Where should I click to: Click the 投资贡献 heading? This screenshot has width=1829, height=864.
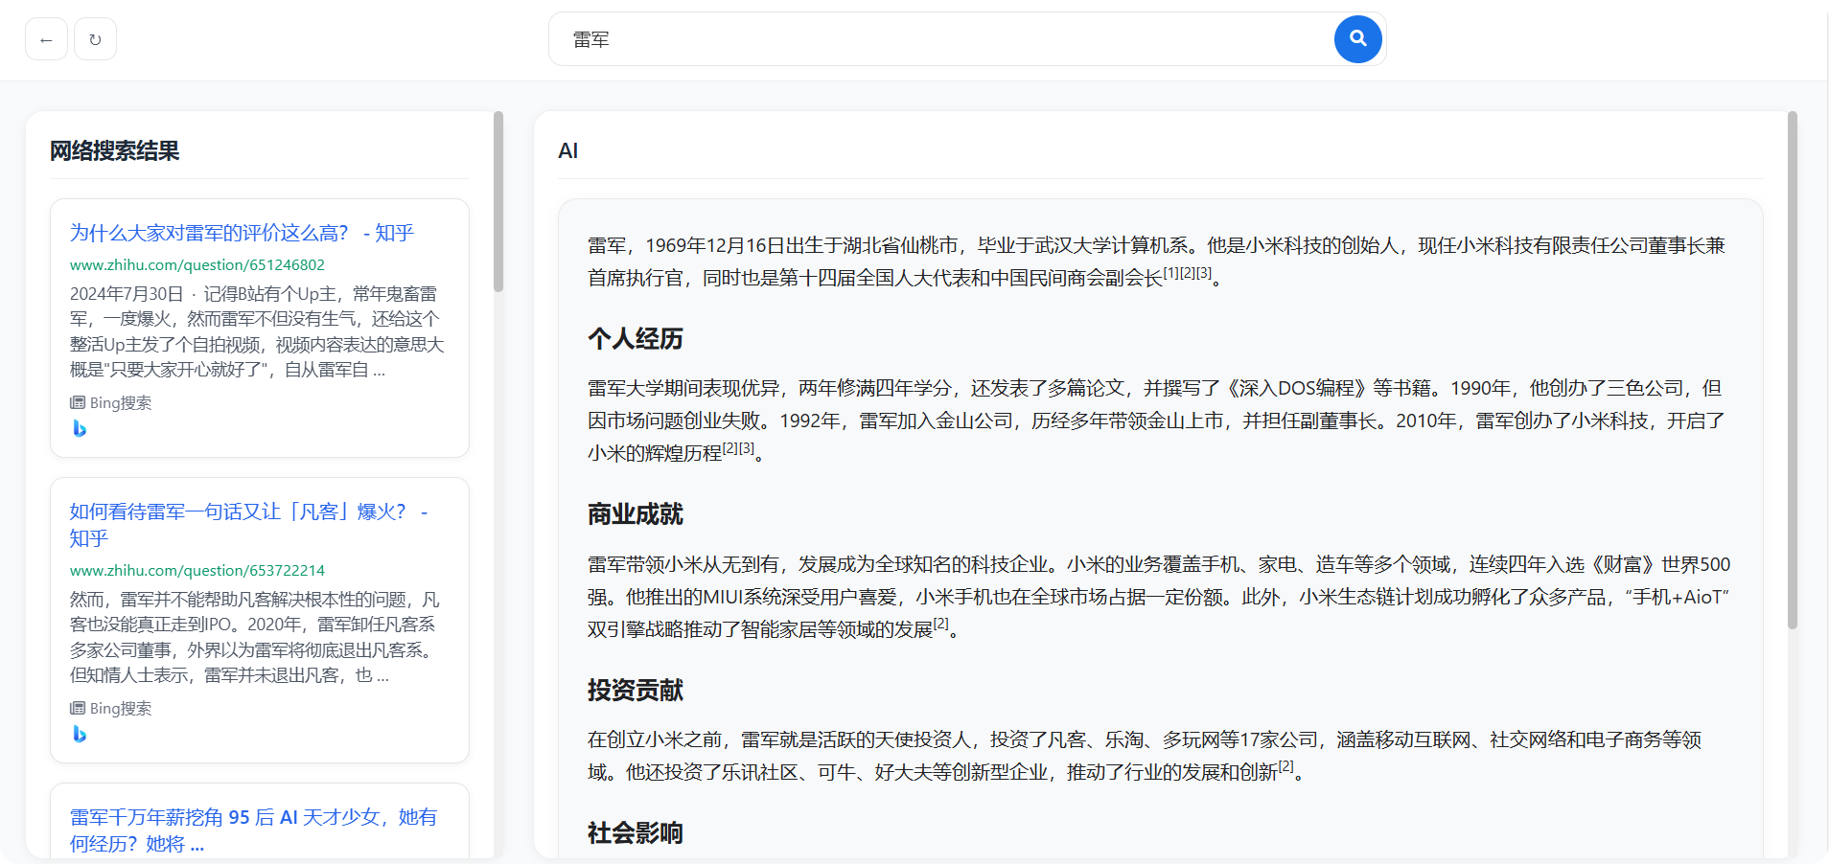pos(636,690)
